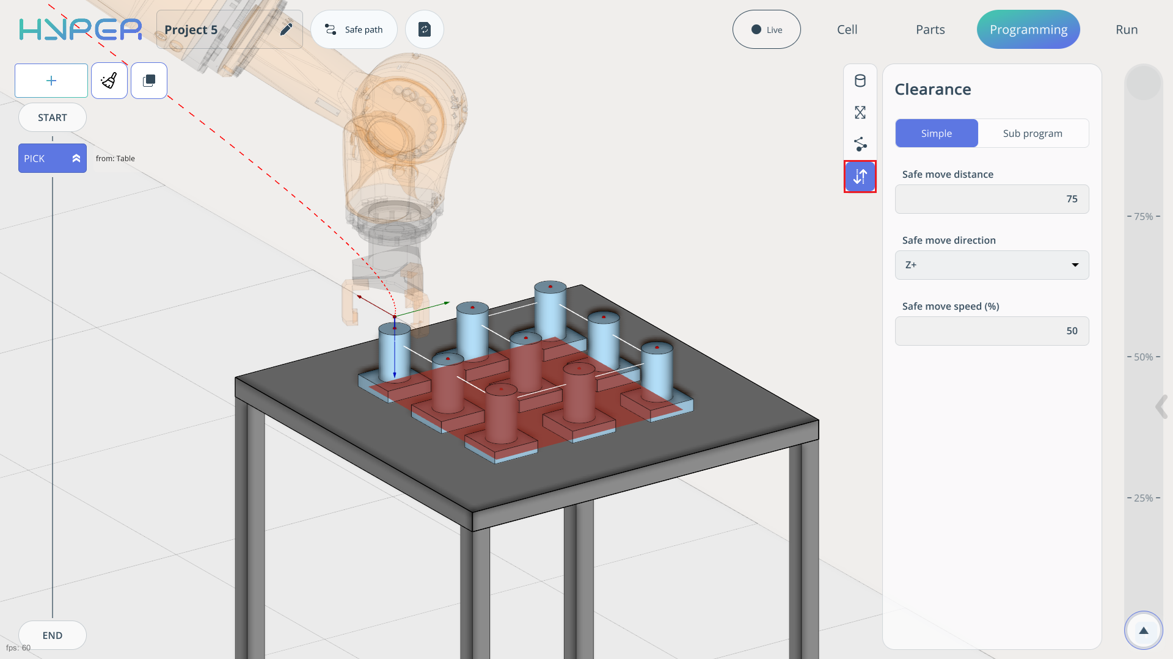
Task: Select the crossed arrows panel icon
Action: point(860,112)
